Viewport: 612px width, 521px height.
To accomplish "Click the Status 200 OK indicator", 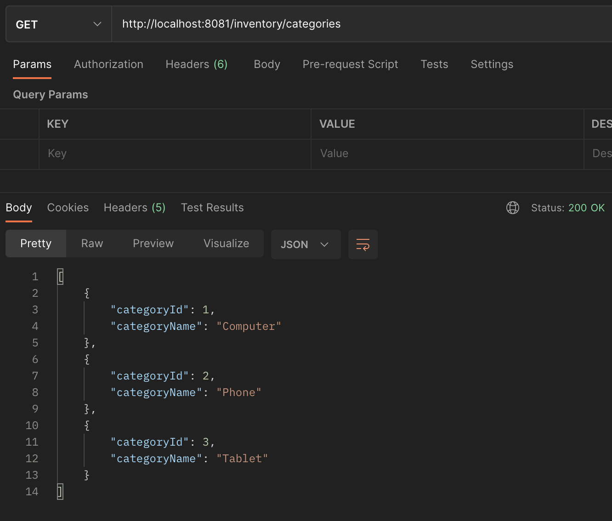I will tap(568, 208).
